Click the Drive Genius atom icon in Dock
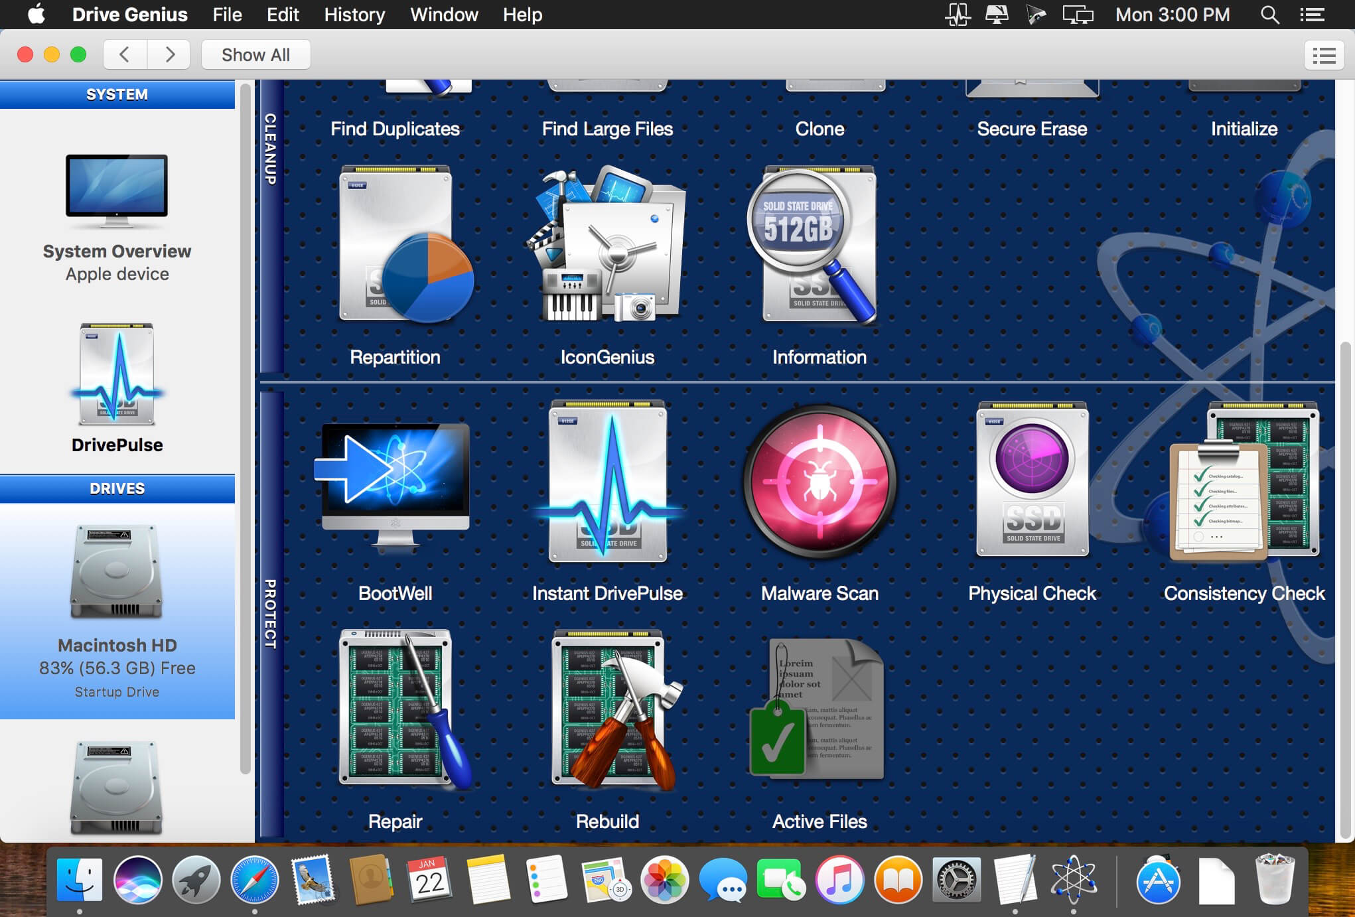1355x917 pixels. pyautogui.click(x=1074, y=880)
